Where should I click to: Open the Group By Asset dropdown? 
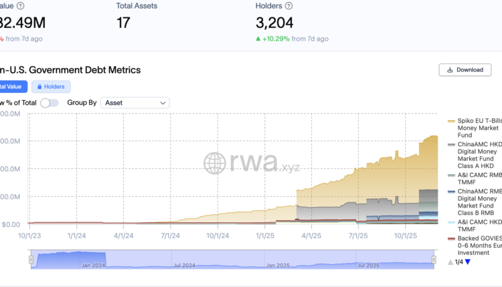pyautogui.click(x=135, y=103)
